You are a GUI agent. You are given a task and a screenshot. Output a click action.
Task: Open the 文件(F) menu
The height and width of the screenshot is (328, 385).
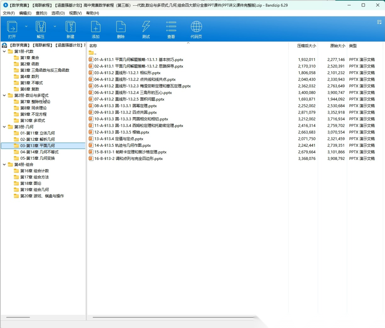[x=9, y=13]
